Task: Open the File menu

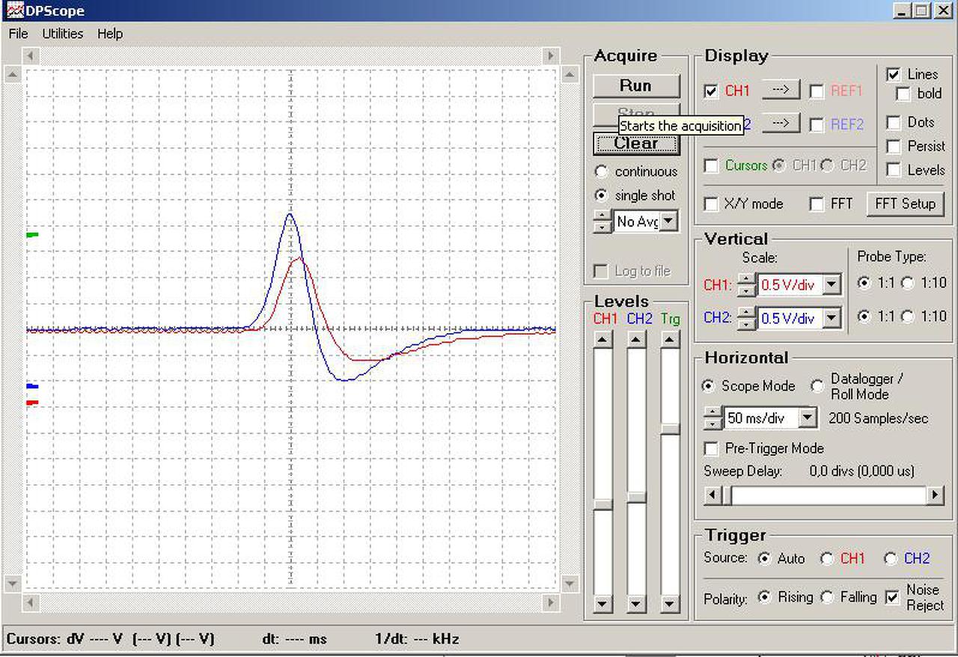Action: (18, 34)
